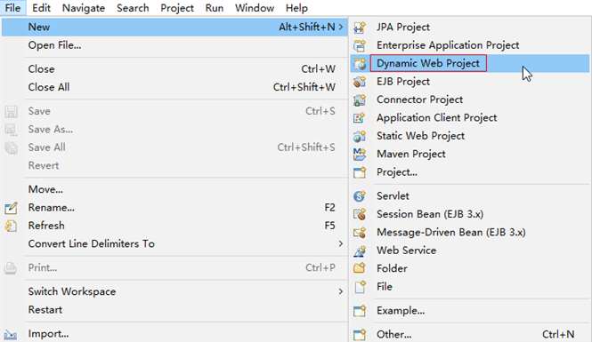Select Application Client Project entry

pos(470,117)
